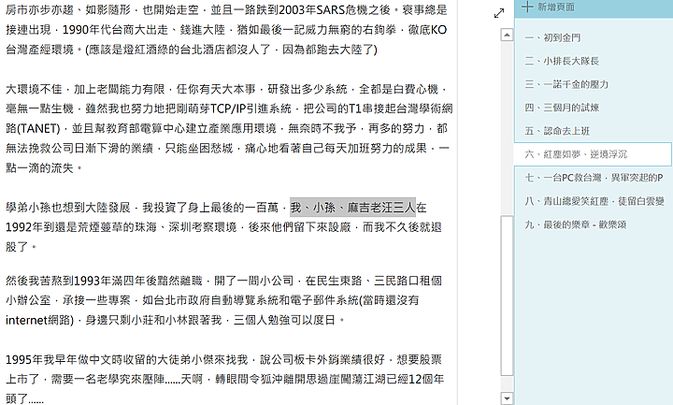
Task: Open page 九、最後的樂章 - 歡樂頌
Action: pos(576,224)
